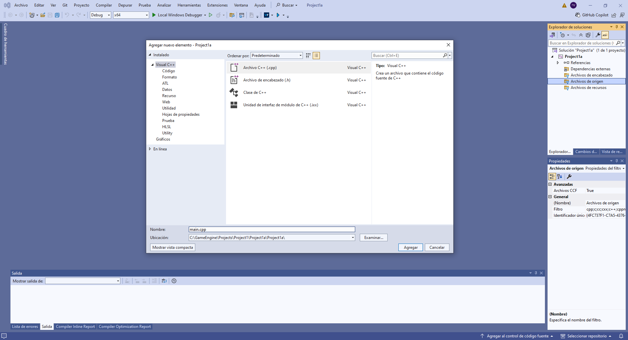628x340 pixels.
Task: Click the Examinar... button
Action: (374, 238)
